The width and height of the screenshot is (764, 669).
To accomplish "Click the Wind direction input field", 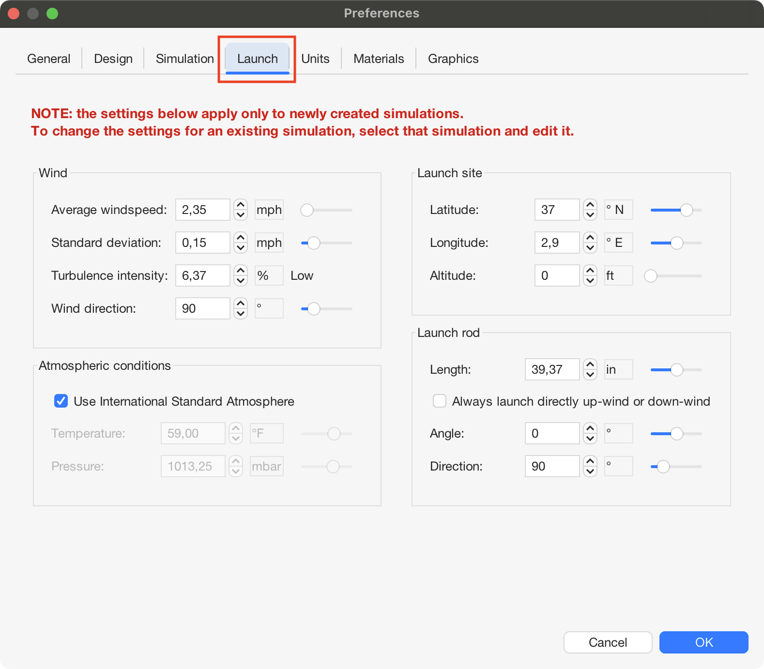I will click(202, 309).
